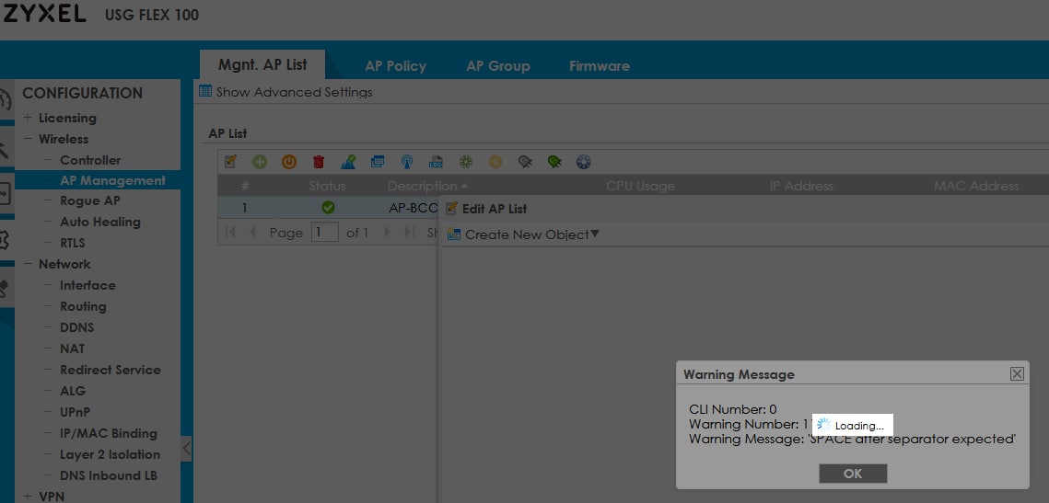Screen dimensions: 1049x503
Task: Click the blue round dial icon in toolbar
Action: pos(584,162)
